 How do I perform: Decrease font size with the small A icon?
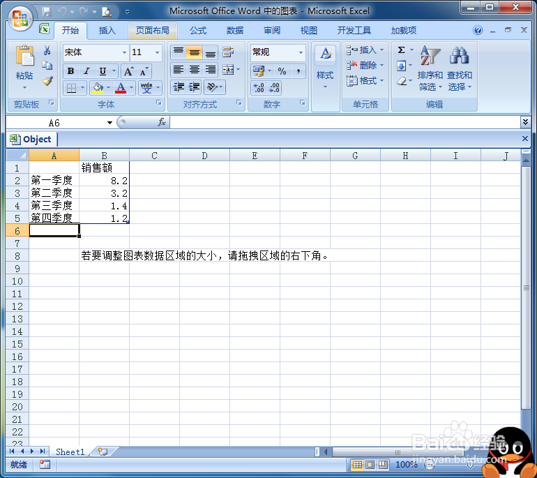144,71
